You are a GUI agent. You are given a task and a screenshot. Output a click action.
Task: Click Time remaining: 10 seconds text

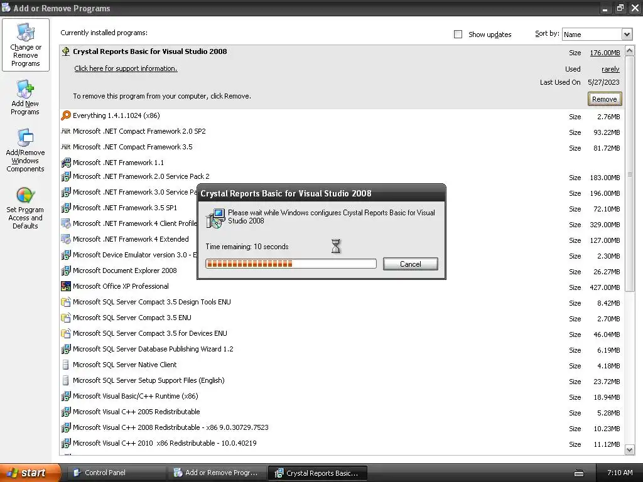coord(247,247)
